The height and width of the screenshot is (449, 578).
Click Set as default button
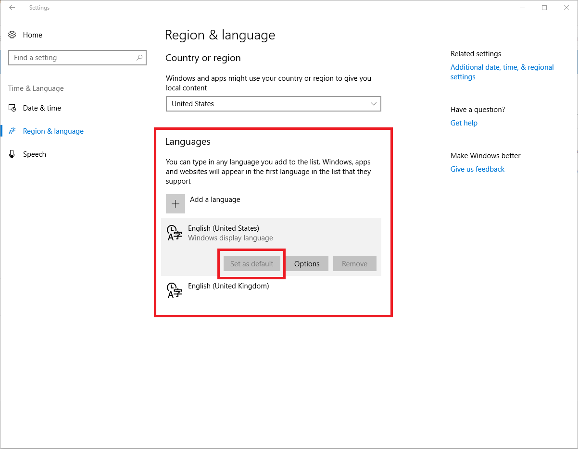(x=252, y=263)
